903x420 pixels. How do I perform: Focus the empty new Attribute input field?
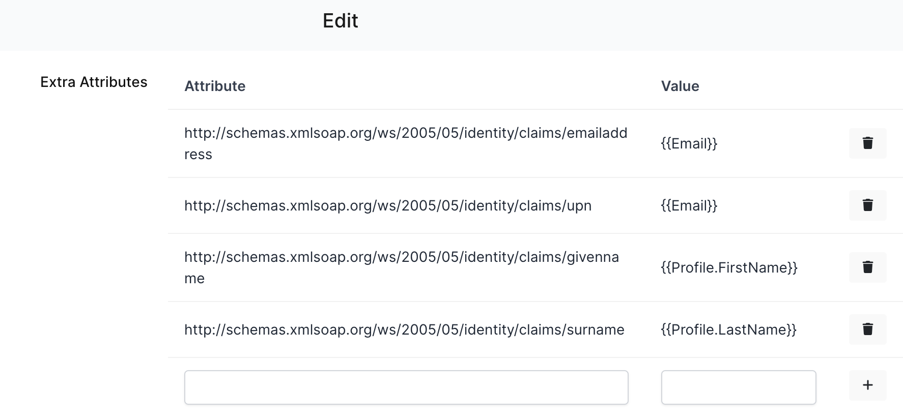coord(406,387)
